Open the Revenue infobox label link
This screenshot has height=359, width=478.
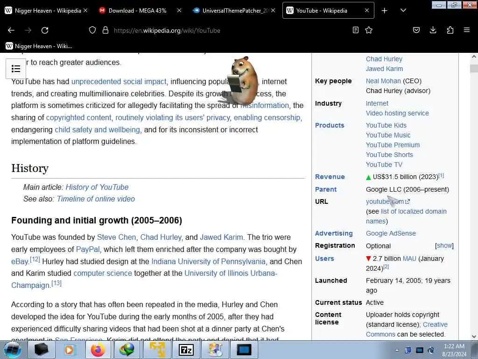[330, 177]
